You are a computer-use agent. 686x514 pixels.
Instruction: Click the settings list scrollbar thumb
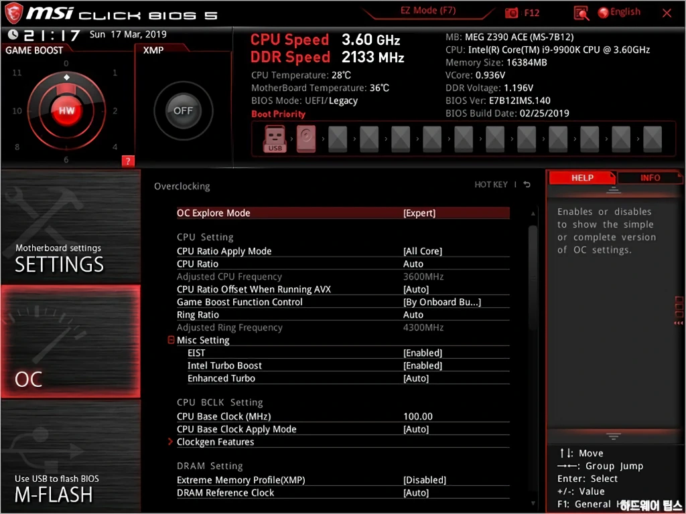[533, 278]
